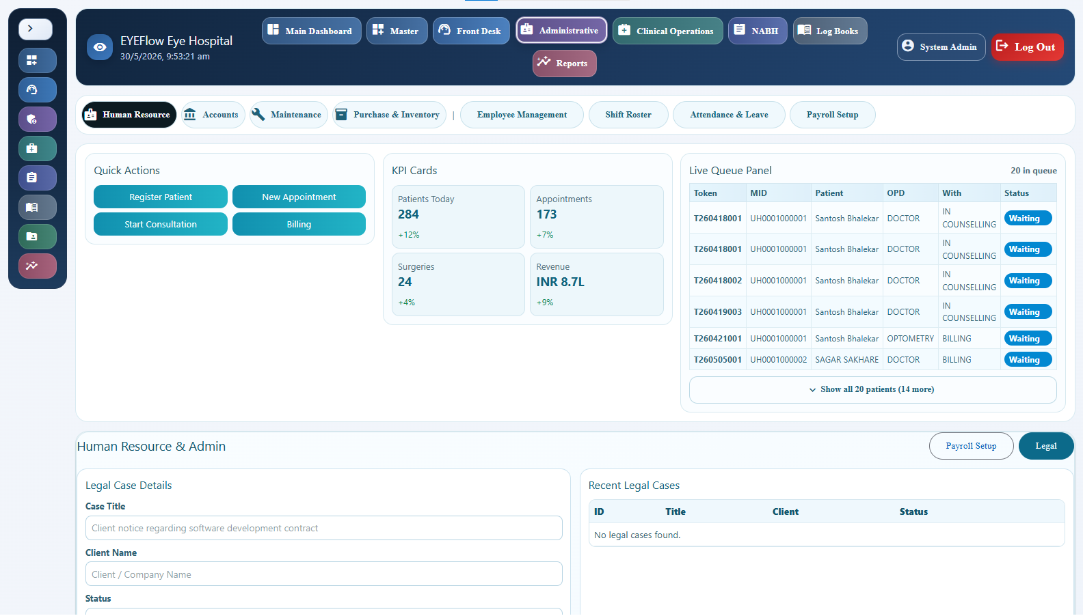Select Human Resource section

129,115
